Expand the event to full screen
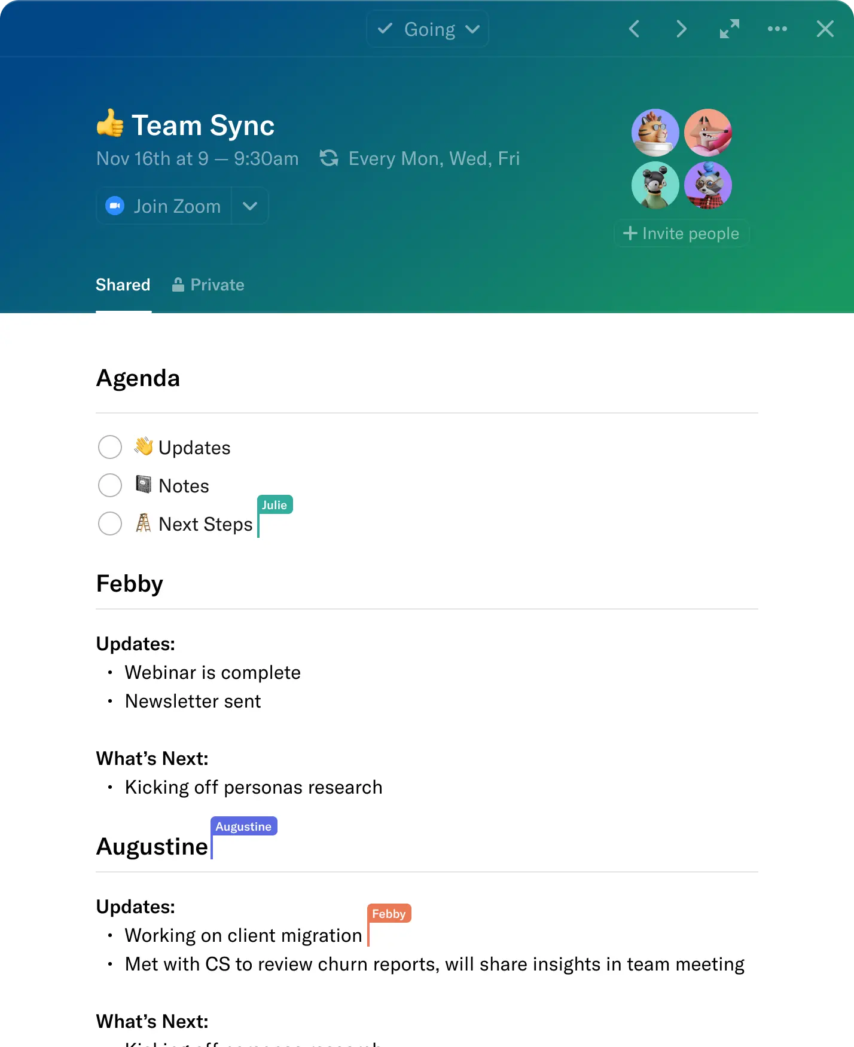 729,29
